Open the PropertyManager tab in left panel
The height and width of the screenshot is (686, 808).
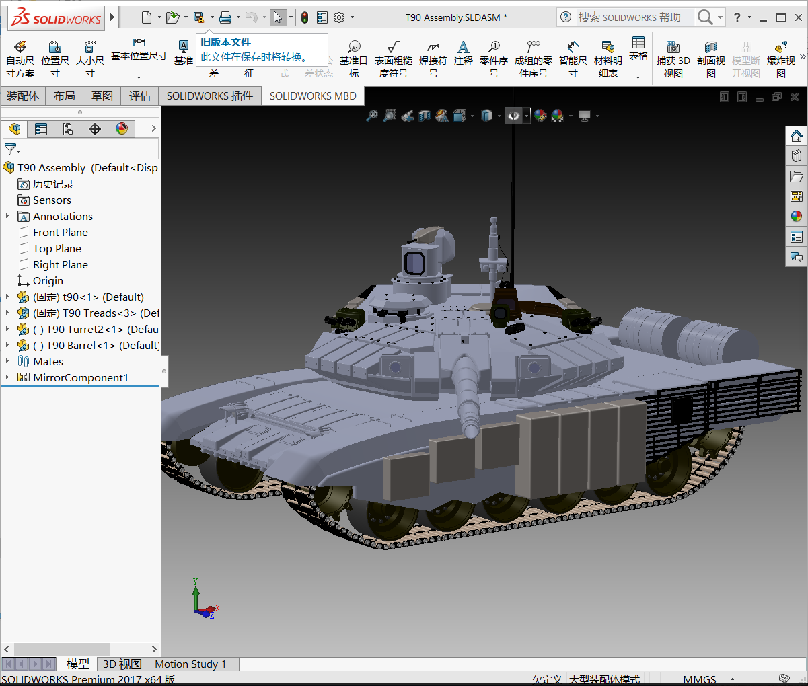pos(41,129)
